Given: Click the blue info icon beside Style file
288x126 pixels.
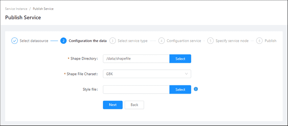Looking at the screenshot, I should pyautogui.click(x=196, y=89).
